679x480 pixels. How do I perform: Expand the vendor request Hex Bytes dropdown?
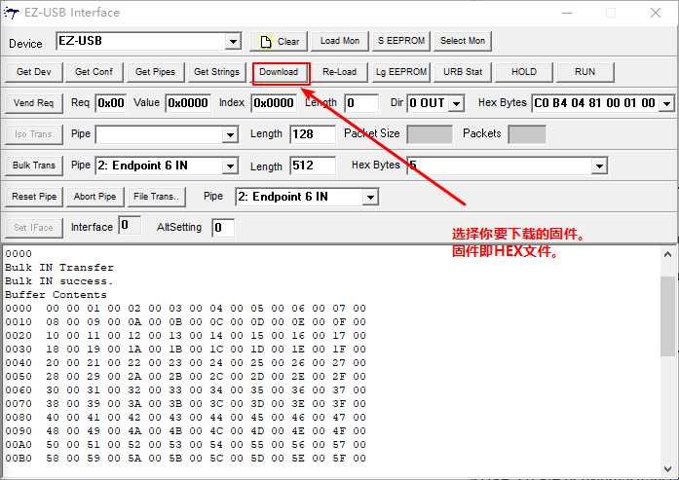(667, 104)
